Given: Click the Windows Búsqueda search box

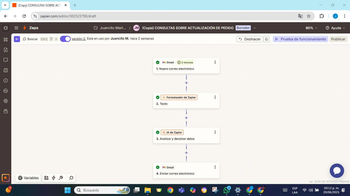Looking at the screenshot, I should 102,190.
